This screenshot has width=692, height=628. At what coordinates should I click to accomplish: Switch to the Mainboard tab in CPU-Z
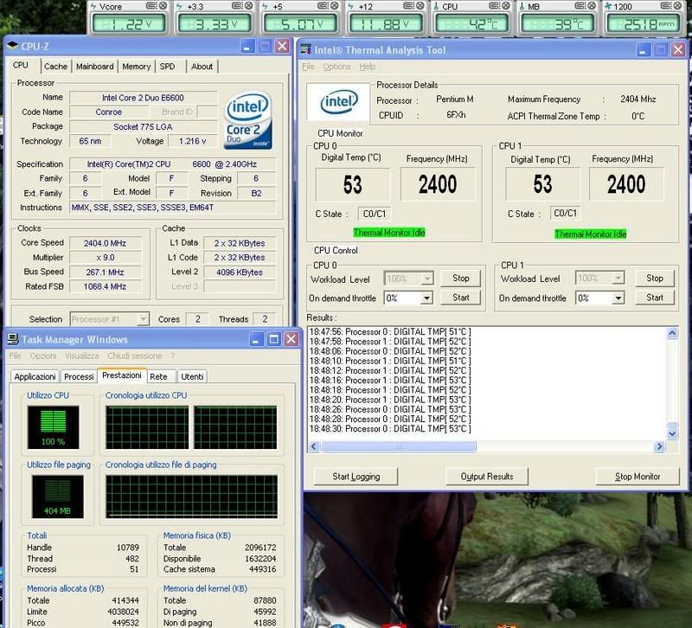(x=94, y=67)
